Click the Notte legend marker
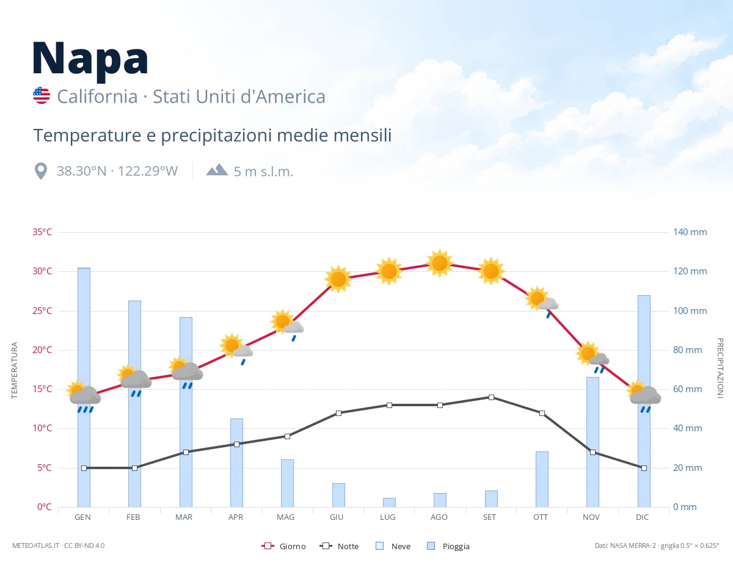The image size is (733, 562). coord(326,546)
